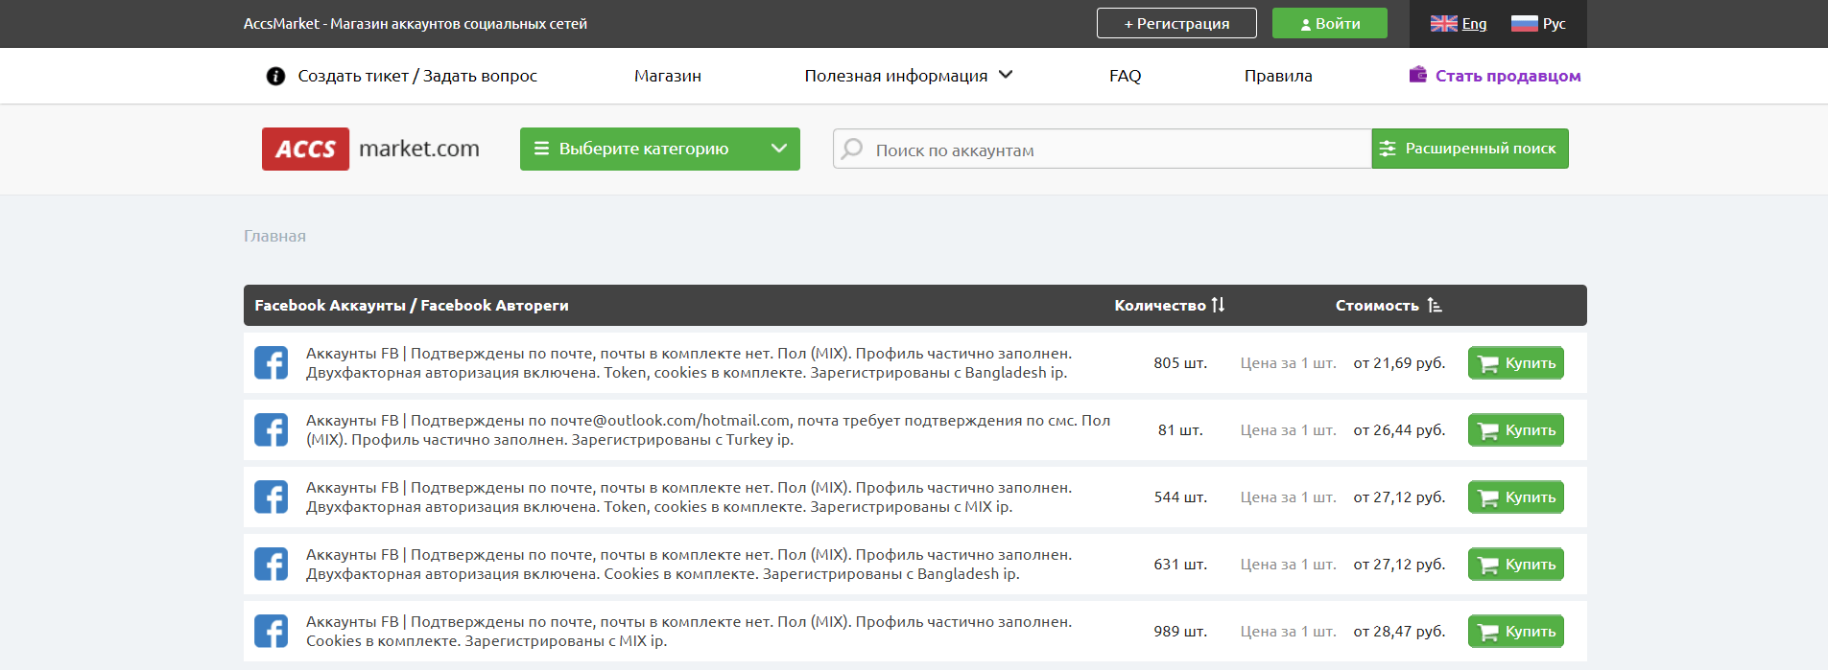Click the info icon beside Создать тикет
The width and height of the screenshot is (1828, 670).
click(275, 76)
